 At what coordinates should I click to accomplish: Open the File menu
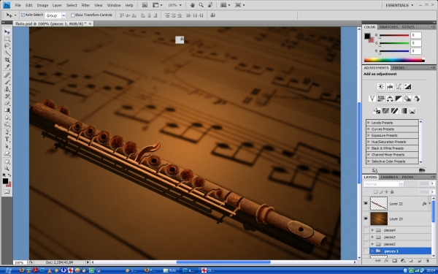18,5
